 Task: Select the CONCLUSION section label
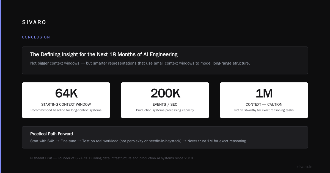coord(36,37)
